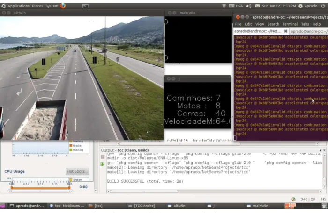
Task: Open the System menu
Action: [52, 6]
